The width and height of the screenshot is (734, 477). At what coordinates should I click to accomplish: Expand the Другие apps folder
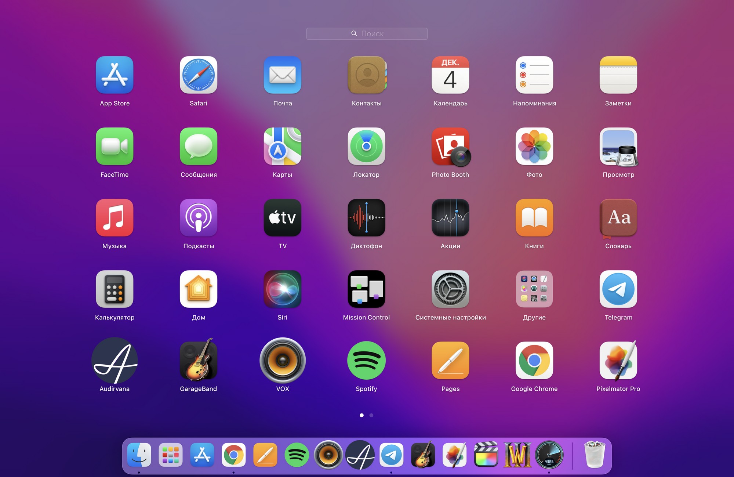(534, 289)
